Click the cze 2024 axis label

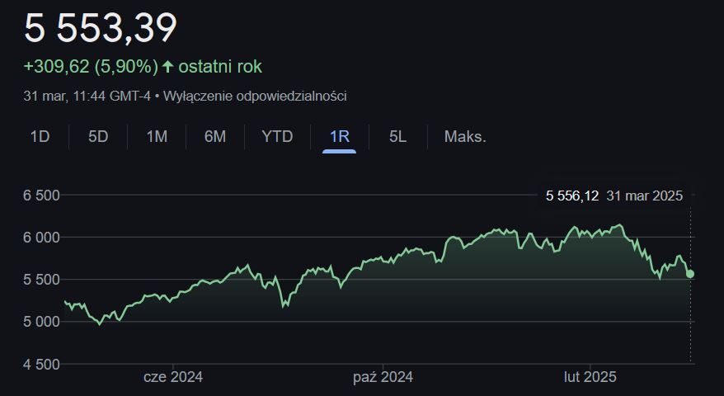pyautogui.click(x=173, y=377)
